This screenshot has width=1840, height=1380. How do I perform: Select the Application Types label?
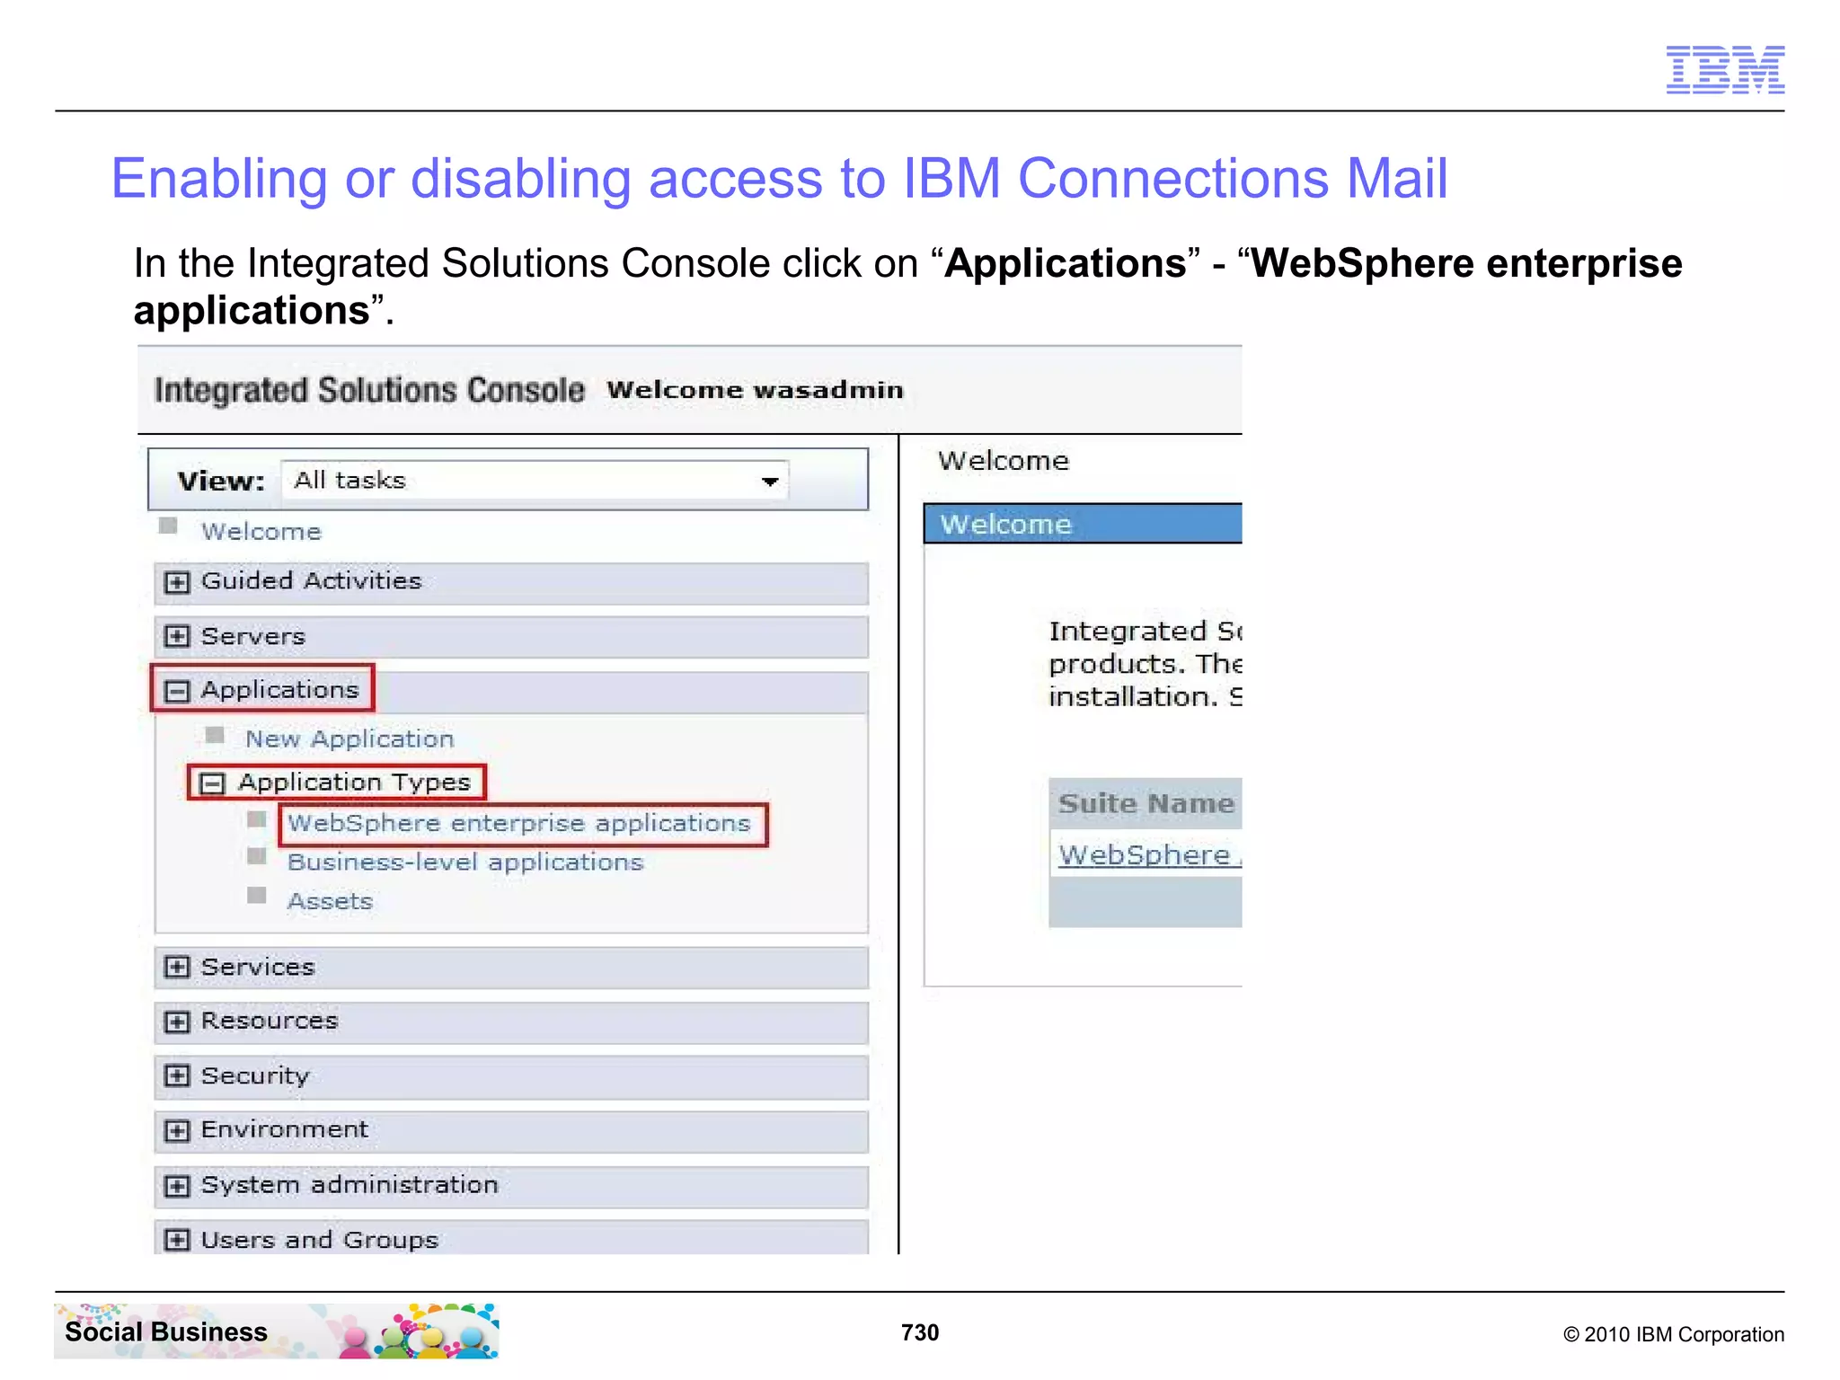pyautogui.click(x=354, y=783)
